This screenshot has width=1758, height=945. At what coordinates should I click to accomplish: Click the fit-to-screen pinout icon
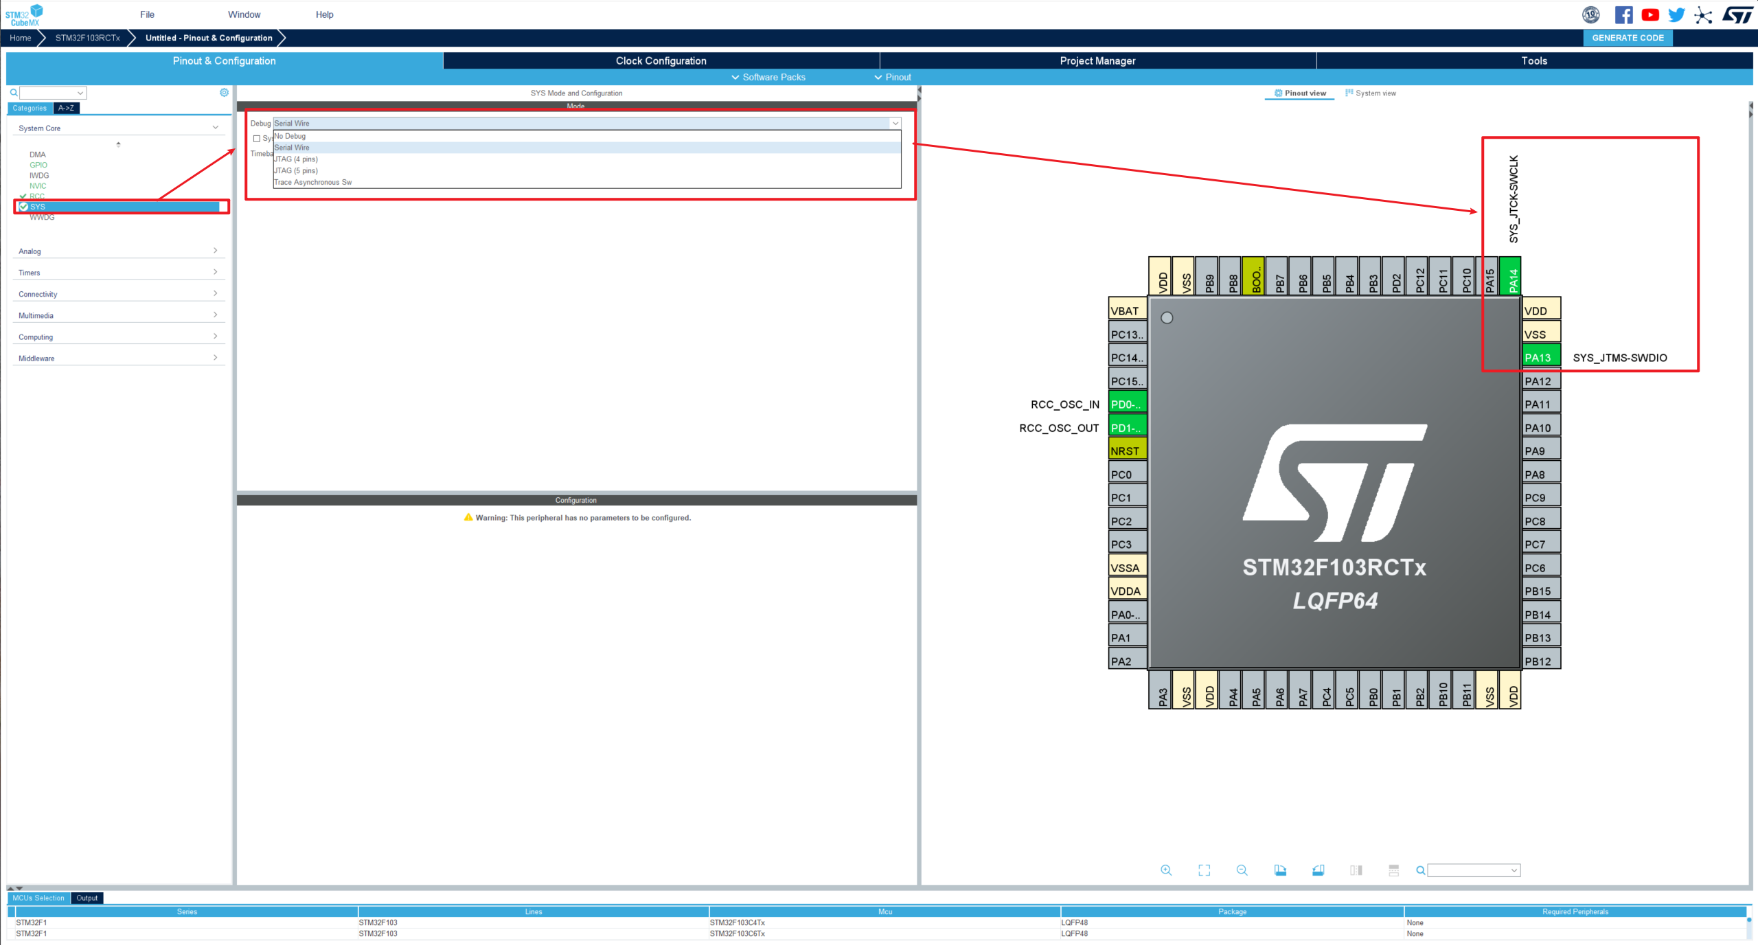point(1204,870)
